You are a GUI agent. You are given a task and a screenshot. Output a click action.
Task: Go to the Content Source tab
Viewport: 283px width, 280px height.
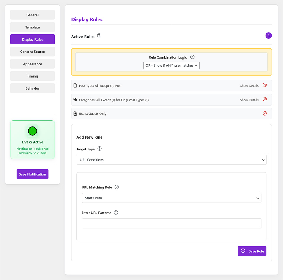coord(32,52)
